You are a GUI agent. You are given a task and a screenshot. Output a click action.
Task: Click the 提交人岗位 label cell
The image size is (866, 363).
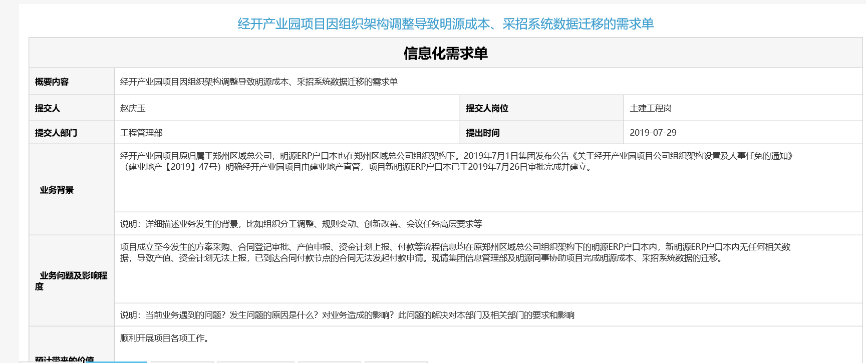coord(541,108)
